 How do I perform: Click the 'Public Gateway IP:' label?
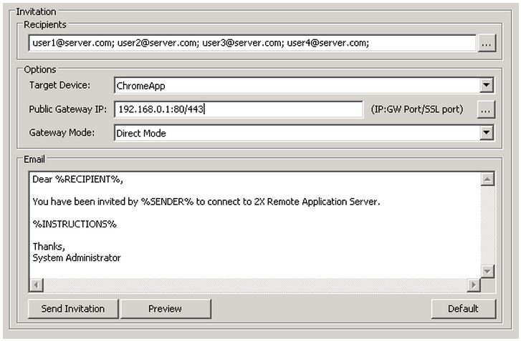[x=68, y=109]
